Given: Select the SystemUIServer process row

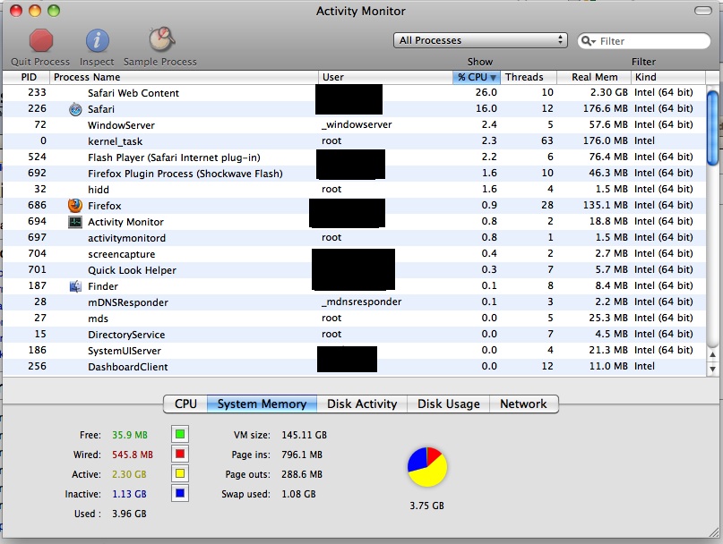Looking at the screenshot, I should coord(354,351).
